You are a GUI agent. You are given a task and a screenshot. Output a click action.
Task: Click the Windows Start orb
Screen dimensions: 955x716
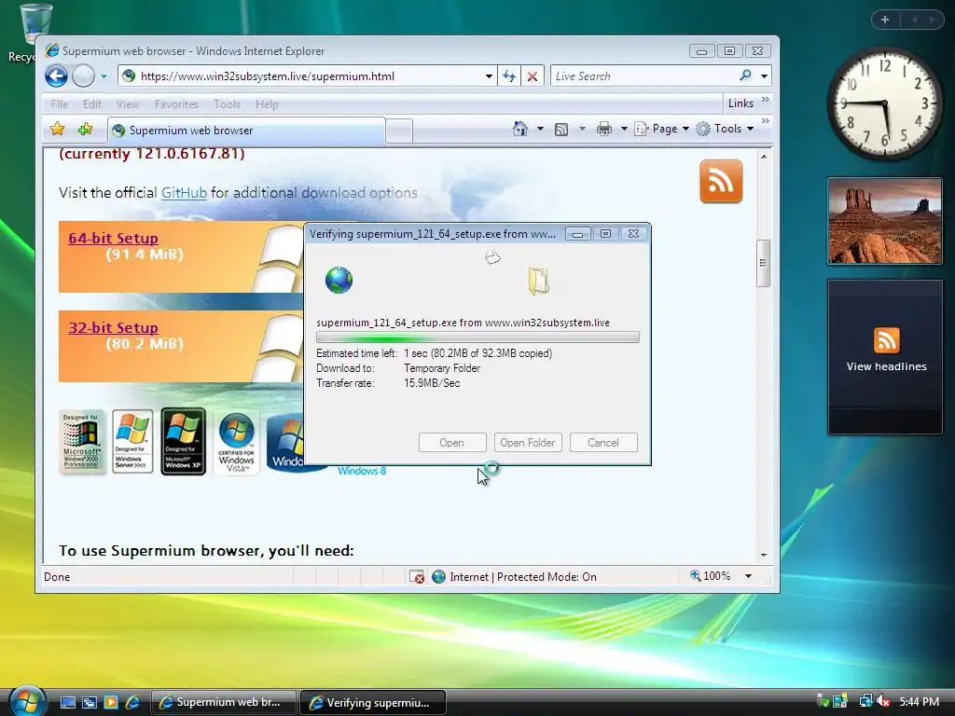(26, 701)
